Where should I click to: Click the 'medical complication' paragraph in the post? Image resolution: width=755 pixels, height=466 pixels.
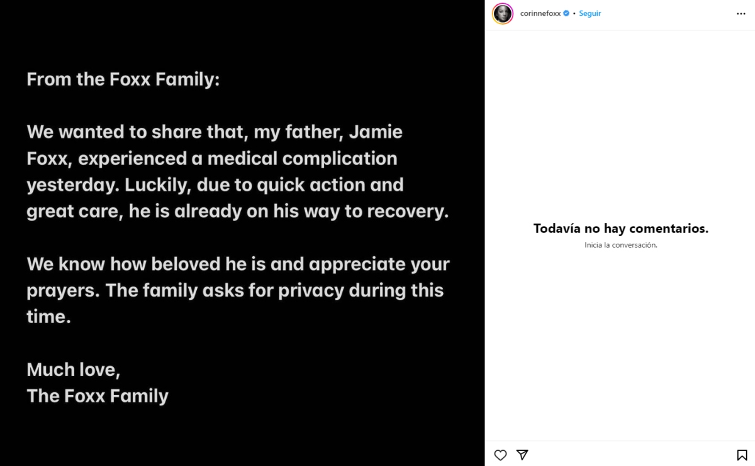(x=238, y=172)
